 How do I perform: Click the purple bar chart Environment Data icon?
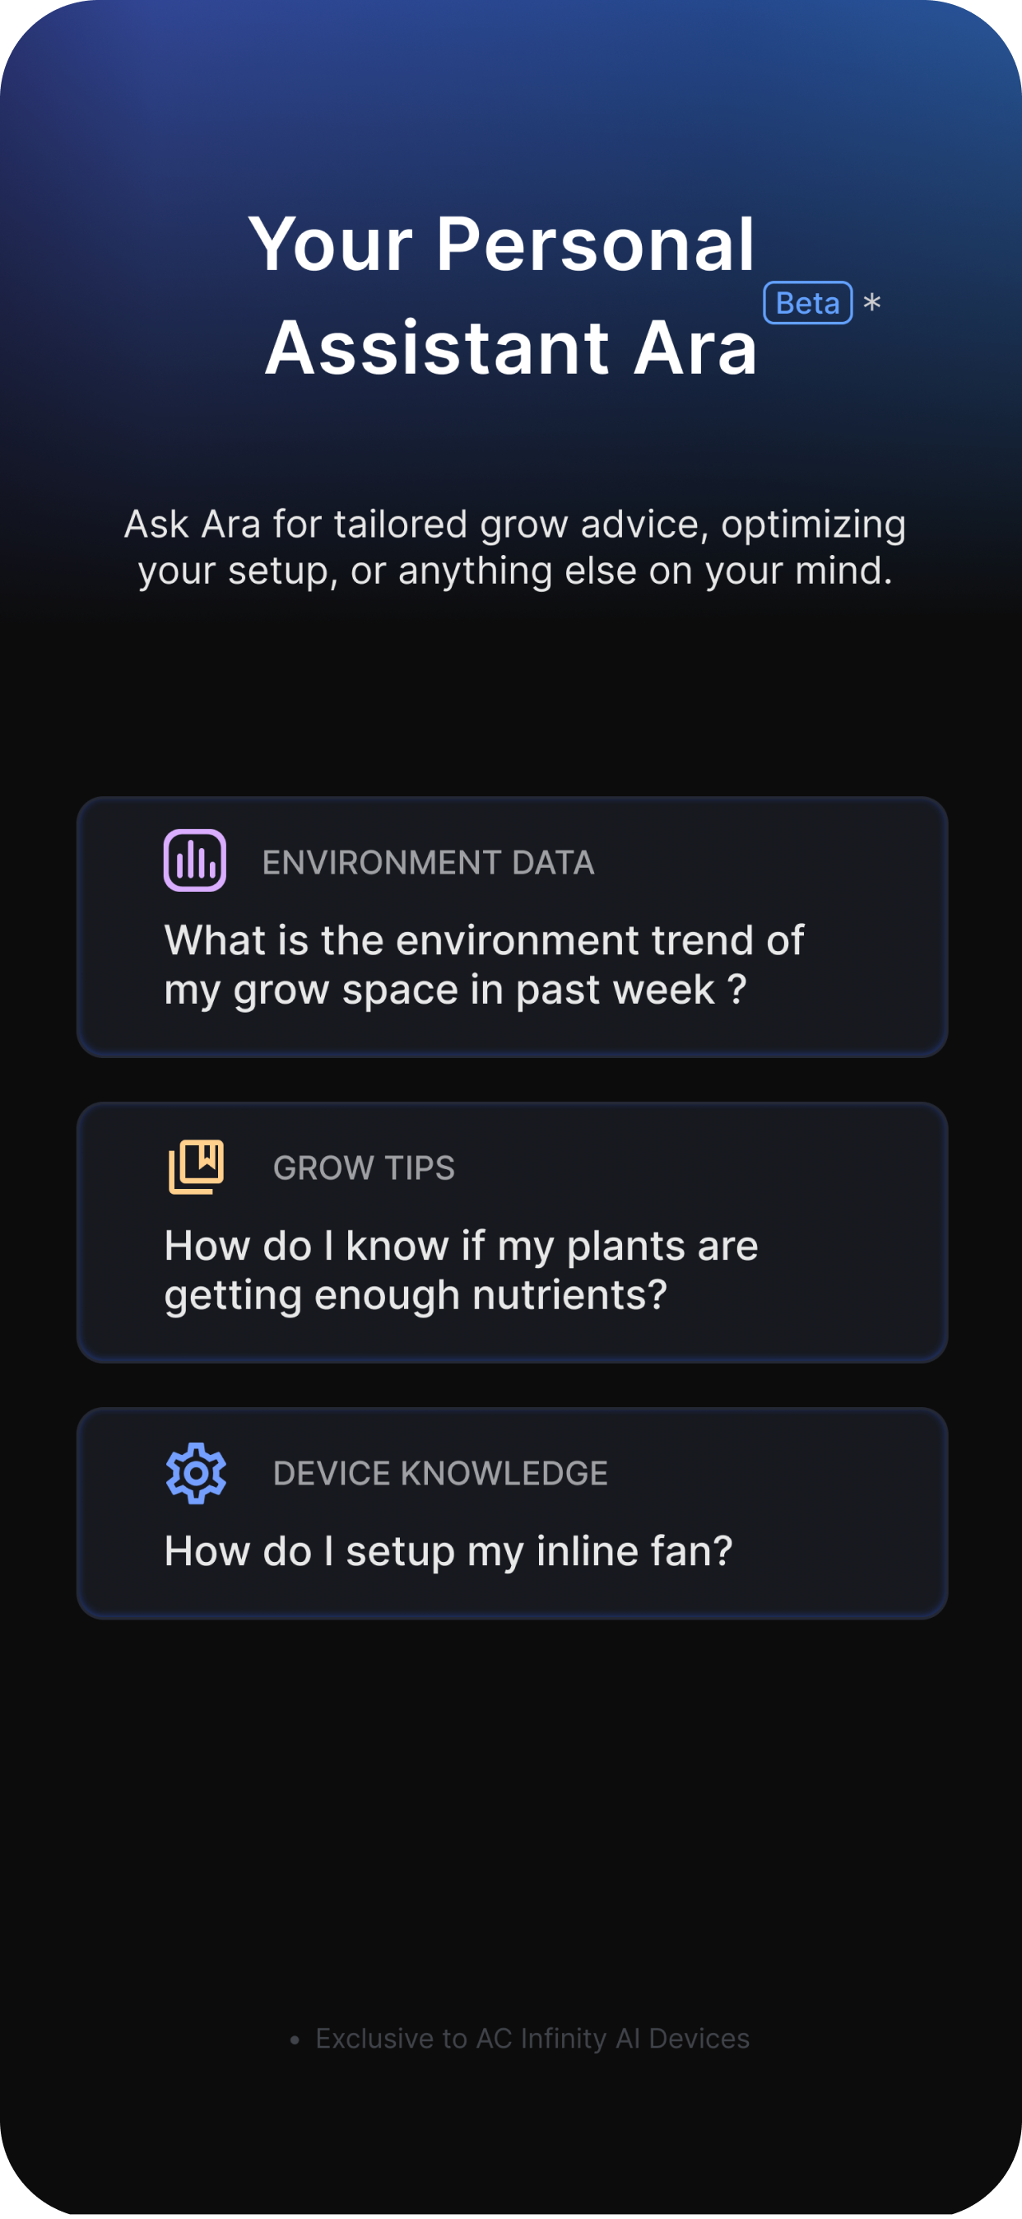[194, 860]
